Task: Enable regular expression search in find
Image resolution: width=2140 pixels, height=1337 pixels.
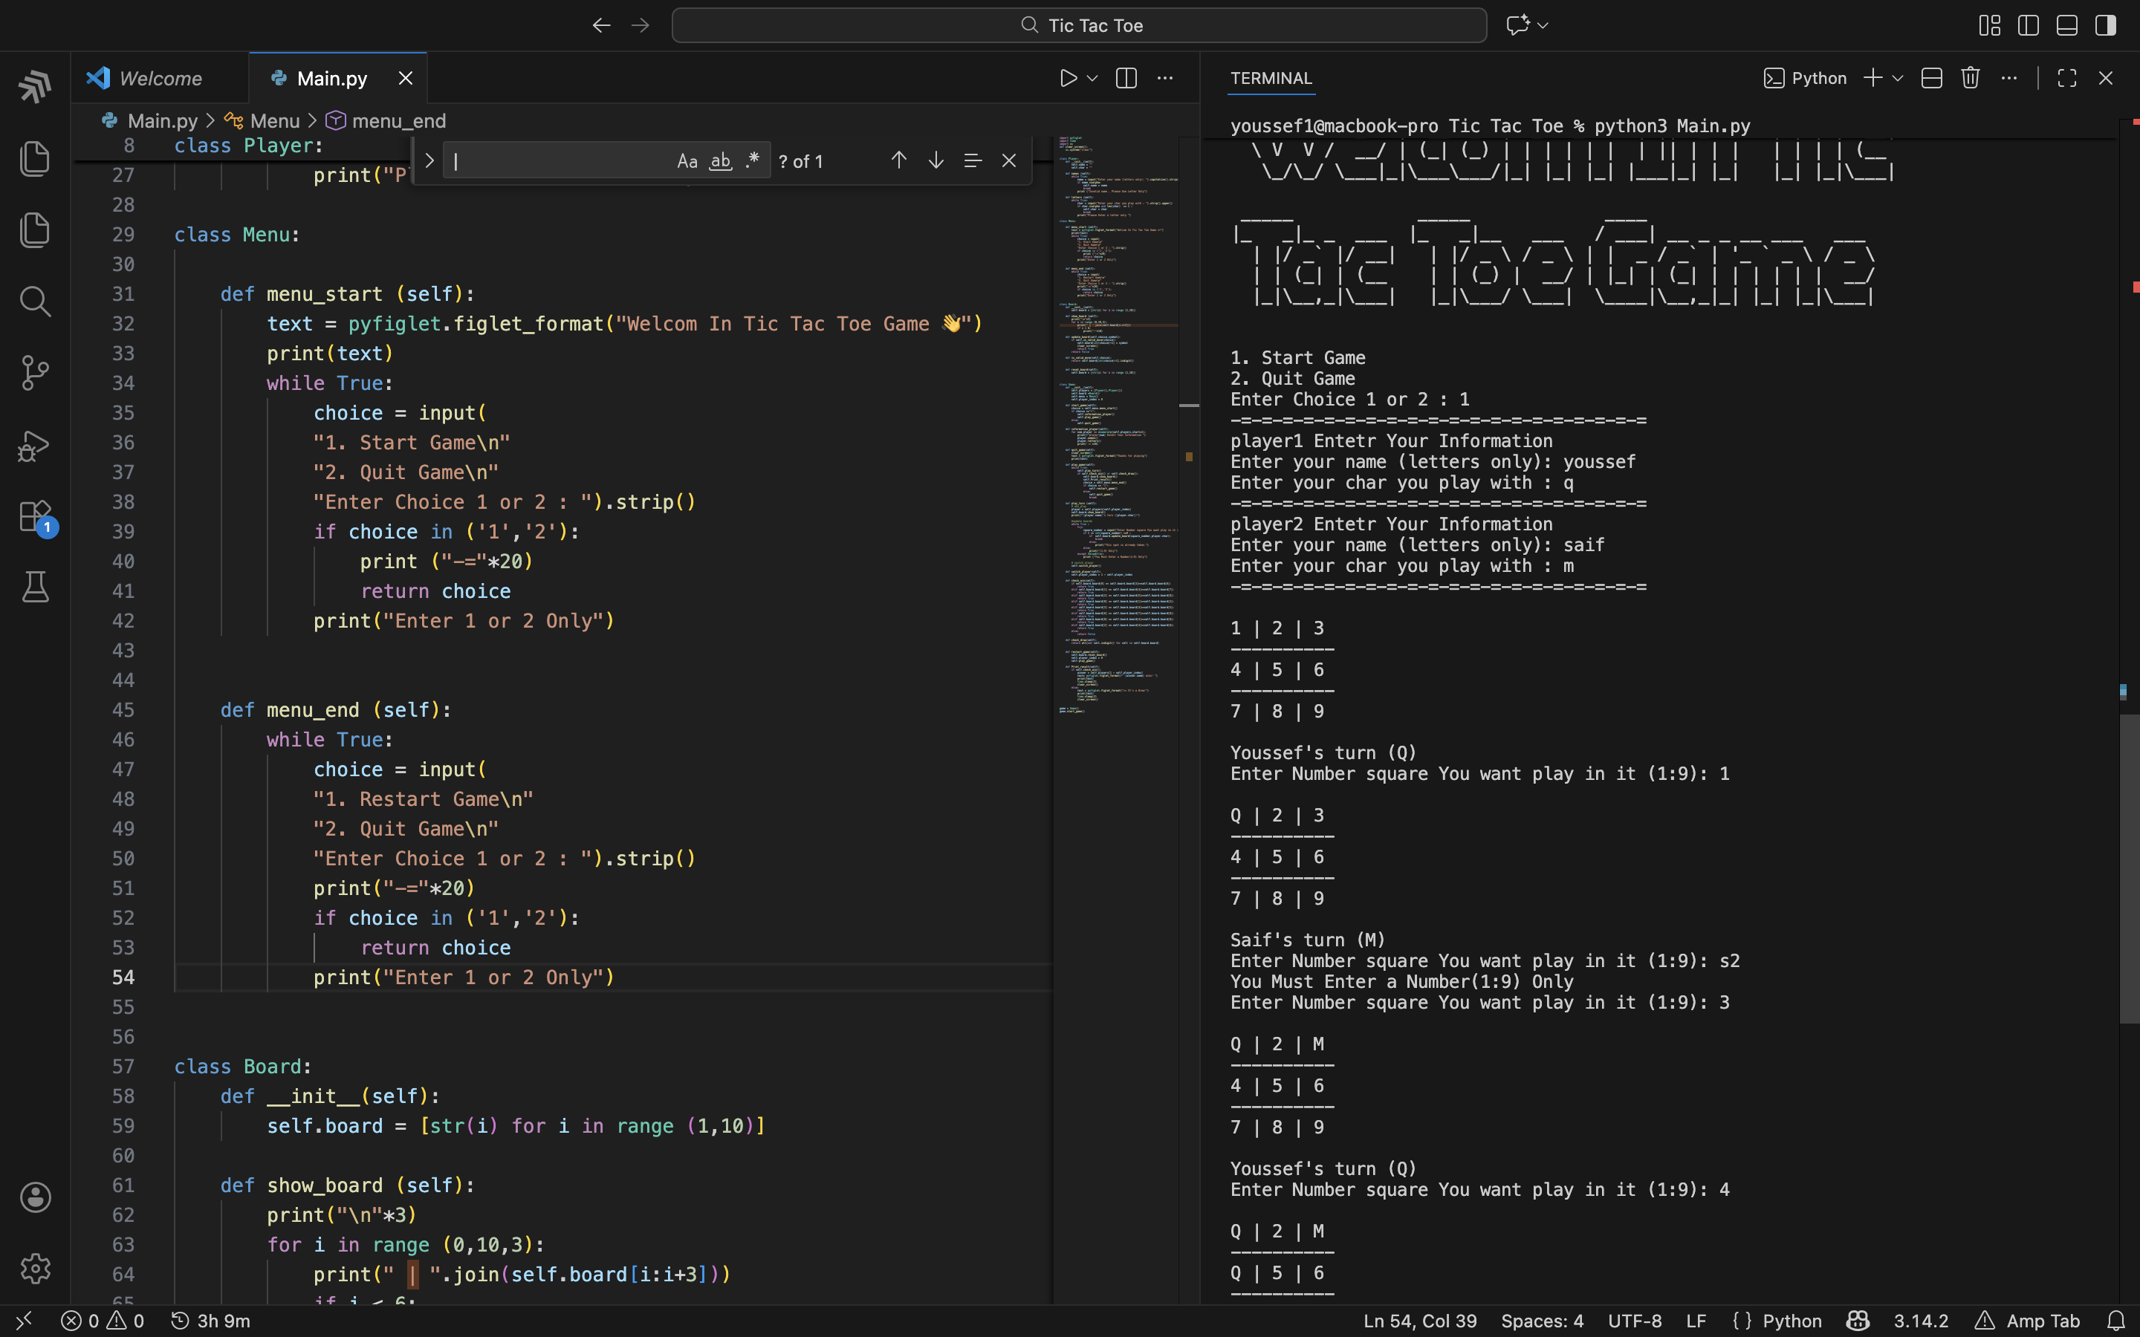Action: click(753, 161)
